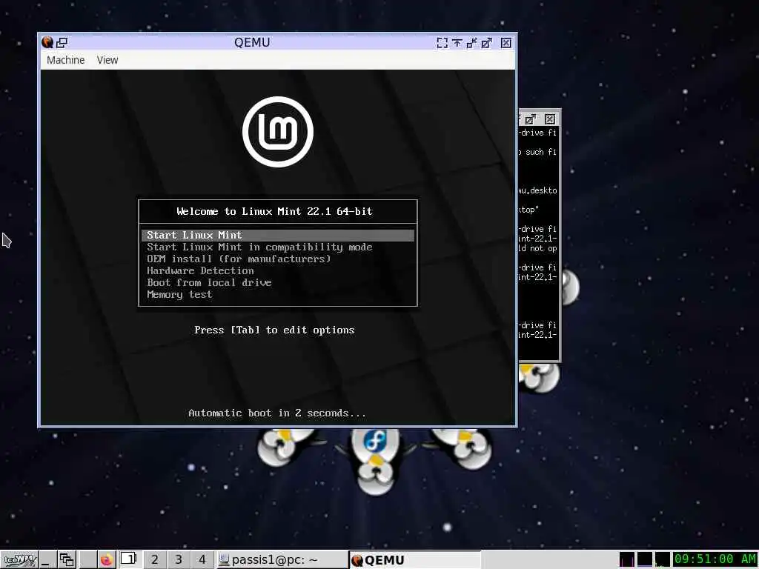Minimize the QEMU window
This screenshot has height=569, width=759.
click(x=471, y=43)
